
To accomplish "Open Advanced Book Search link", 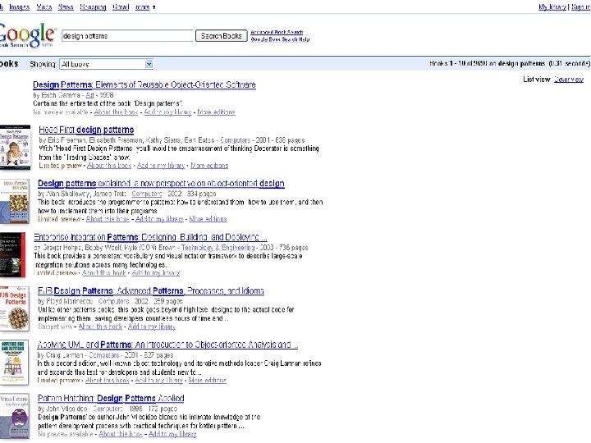I will click(277, 32).
